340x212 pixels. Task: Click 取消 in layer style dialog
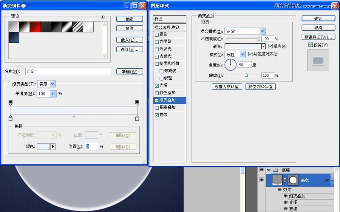click(318, 28)
